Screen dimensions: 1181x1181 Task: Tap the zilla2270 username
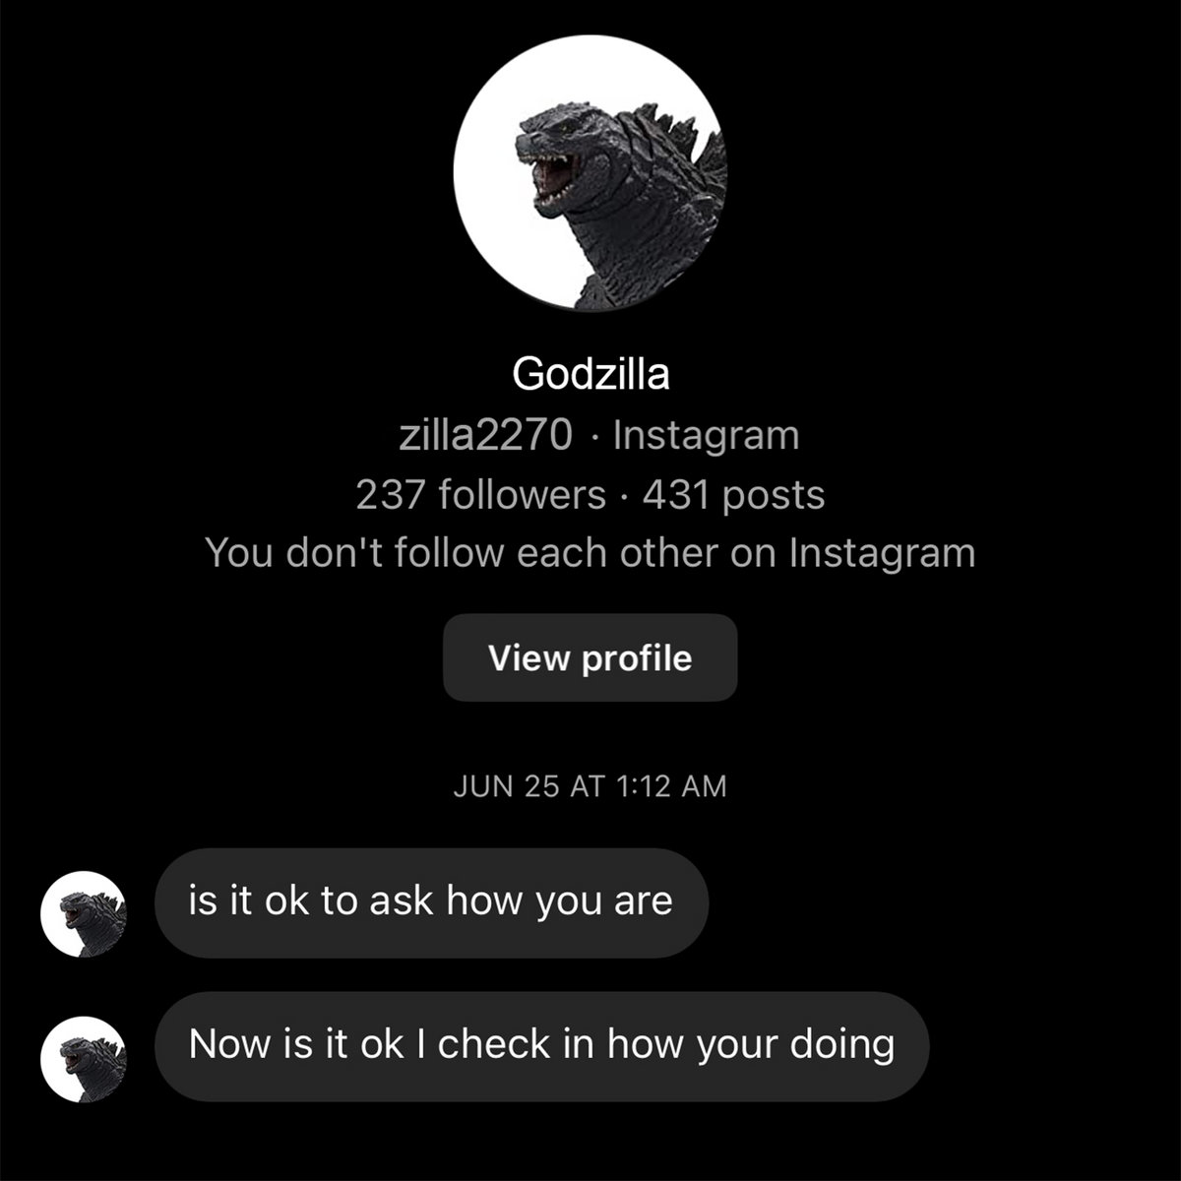coord(485,434)
